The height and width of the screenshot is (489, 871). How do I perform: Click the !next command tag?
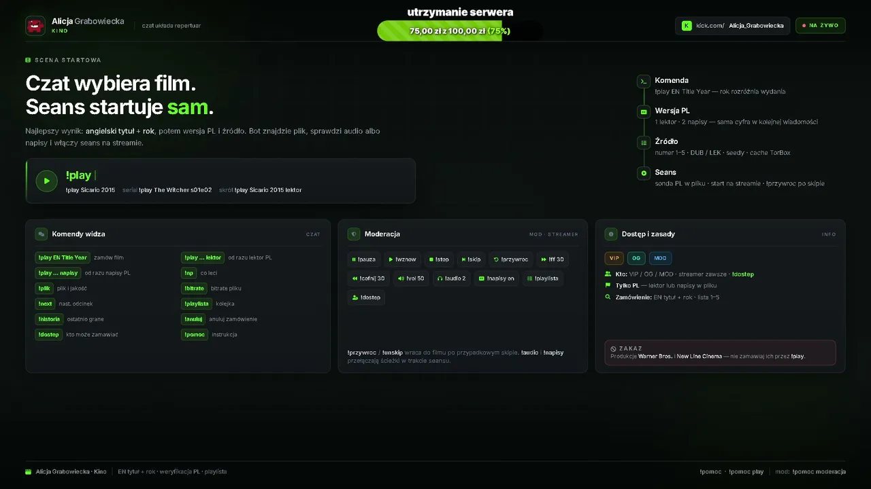46,304
